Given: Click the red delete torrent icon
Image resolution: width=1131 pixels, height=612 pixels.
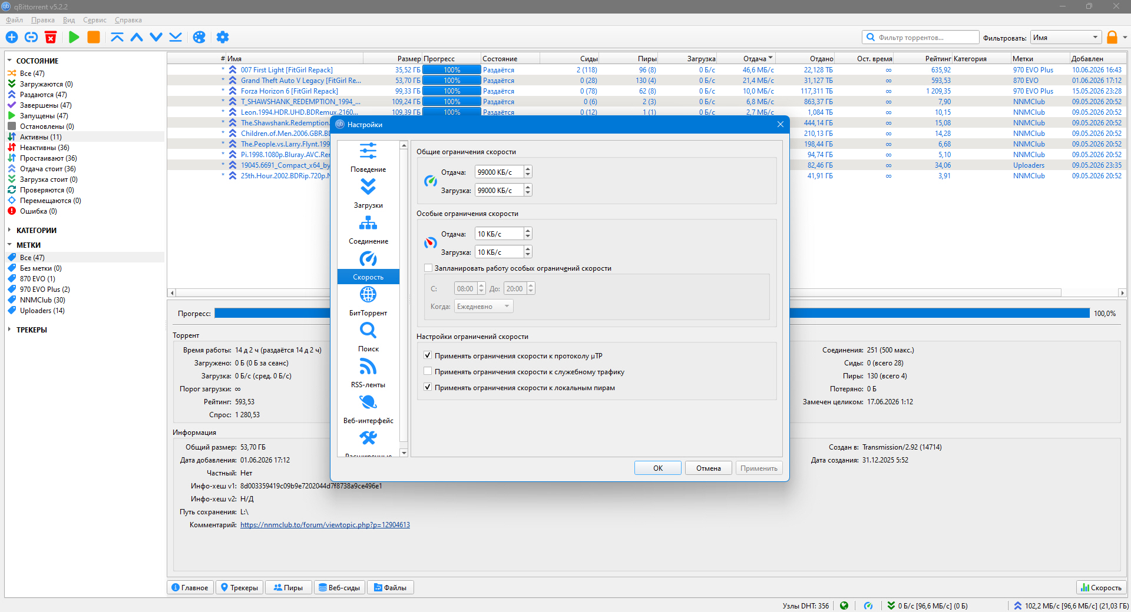Looking at the screenshot, I should [x=51, y=37].
